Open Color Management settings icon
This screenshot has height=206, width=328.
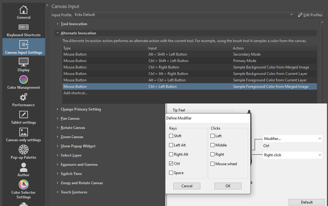[23, 80]
